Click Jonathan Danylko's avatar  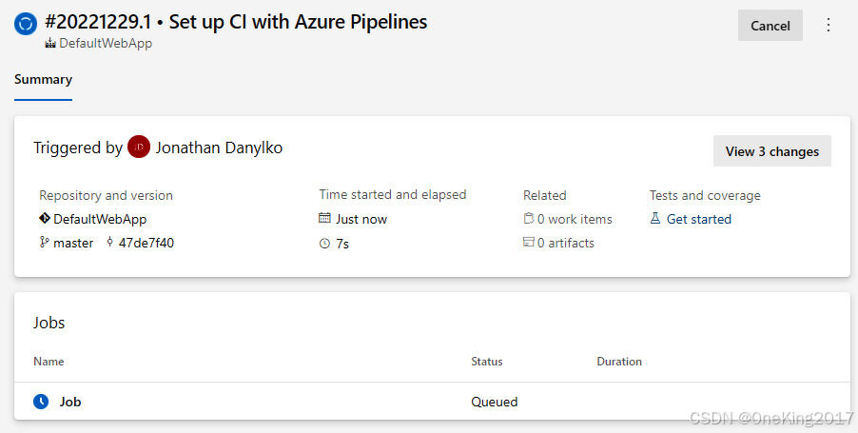click(x=139, y=148)
